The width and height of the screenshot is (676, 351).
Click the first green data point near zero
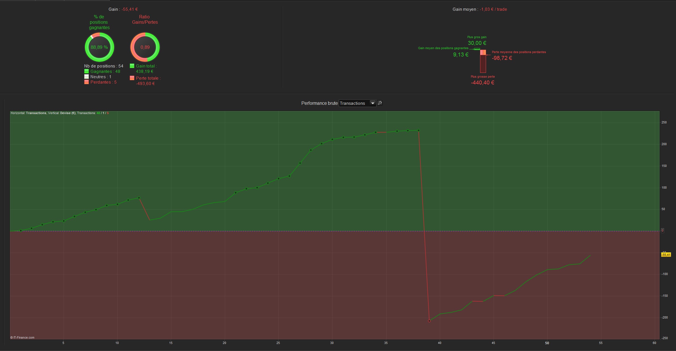point(21,231)
